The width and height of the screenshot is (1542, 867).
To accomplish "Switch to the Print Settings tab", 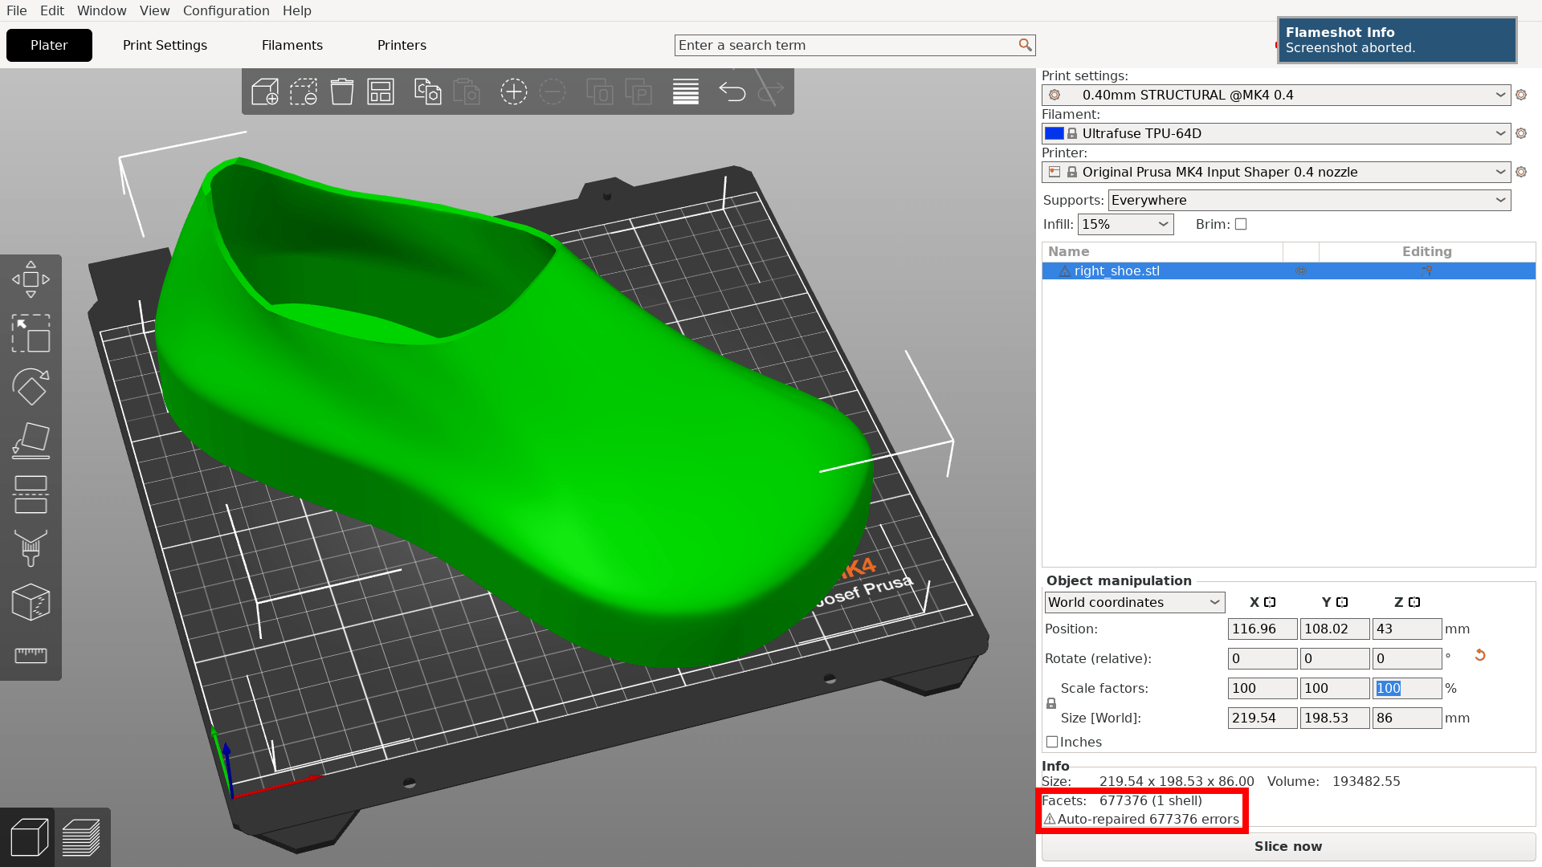I will tap(165, 46).
